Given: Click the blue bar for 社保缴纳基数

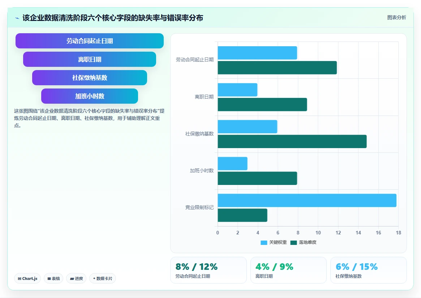Looking at the screenshot, I should tap(247, 127).
